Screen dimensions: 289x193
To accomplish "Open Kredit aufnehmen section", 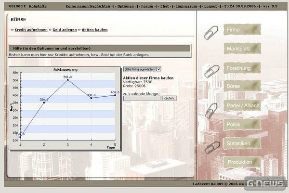I will coord(31,30).
